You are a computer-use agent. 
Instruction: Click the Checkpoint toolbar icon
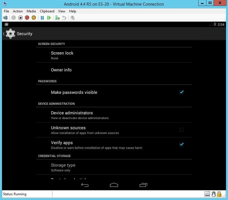pyautogui.click(x=57, y=18)
